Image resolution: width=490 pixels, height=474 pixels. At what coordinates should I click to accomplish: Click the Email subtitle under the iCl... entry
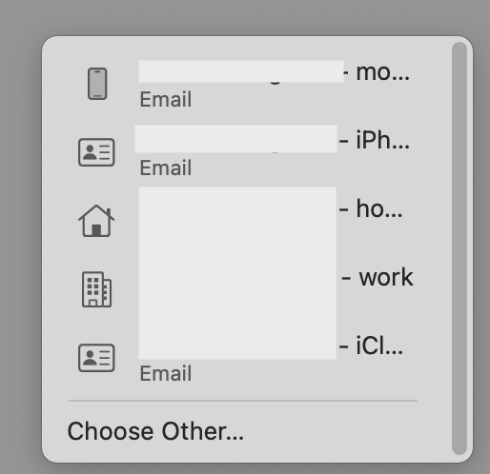tap(166, 373)
